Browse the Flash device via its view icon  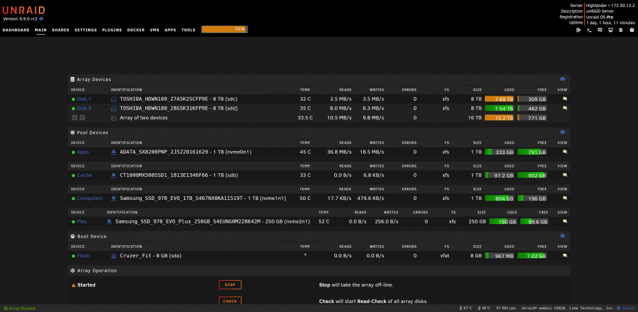tap(565, 255)
